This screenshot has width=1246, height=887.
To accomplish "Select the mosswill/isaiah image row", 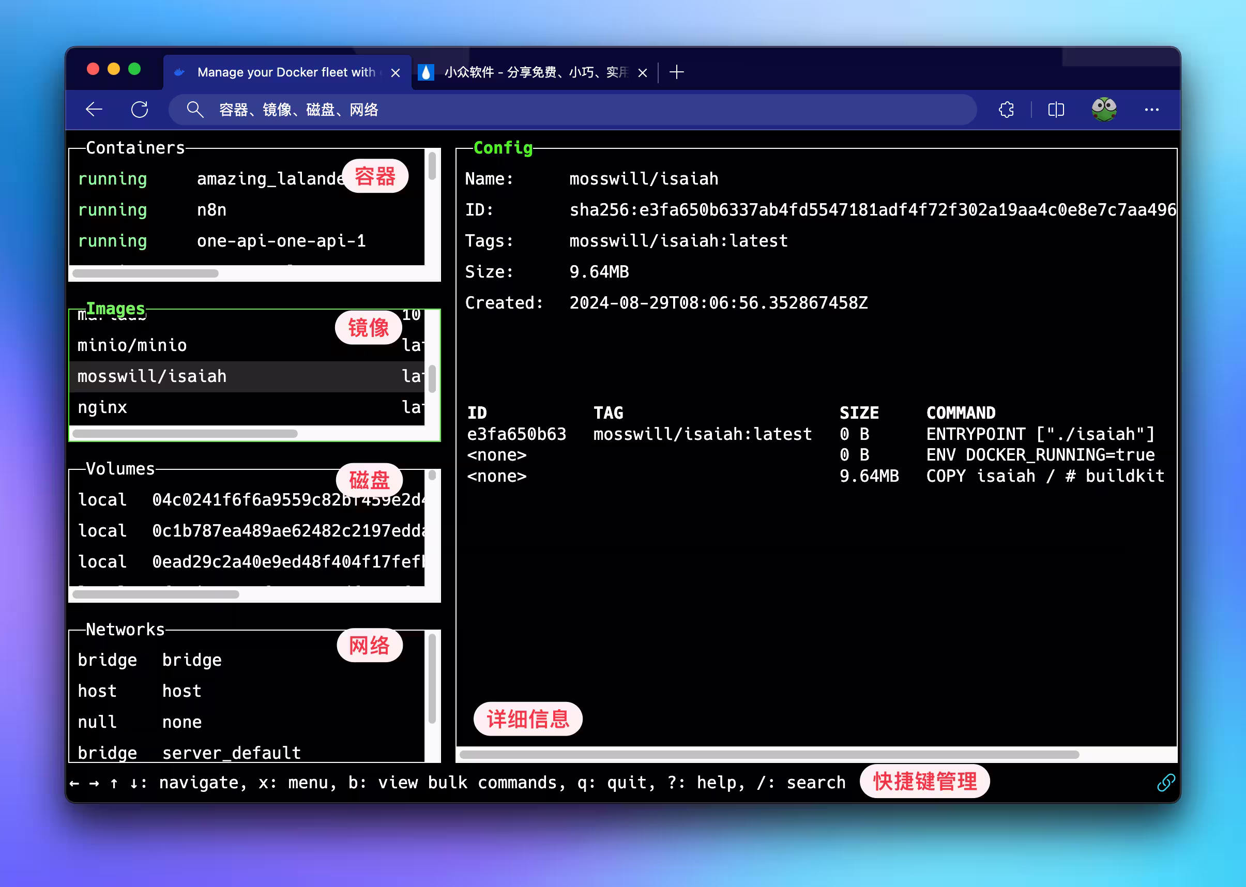I will [247, 376].
